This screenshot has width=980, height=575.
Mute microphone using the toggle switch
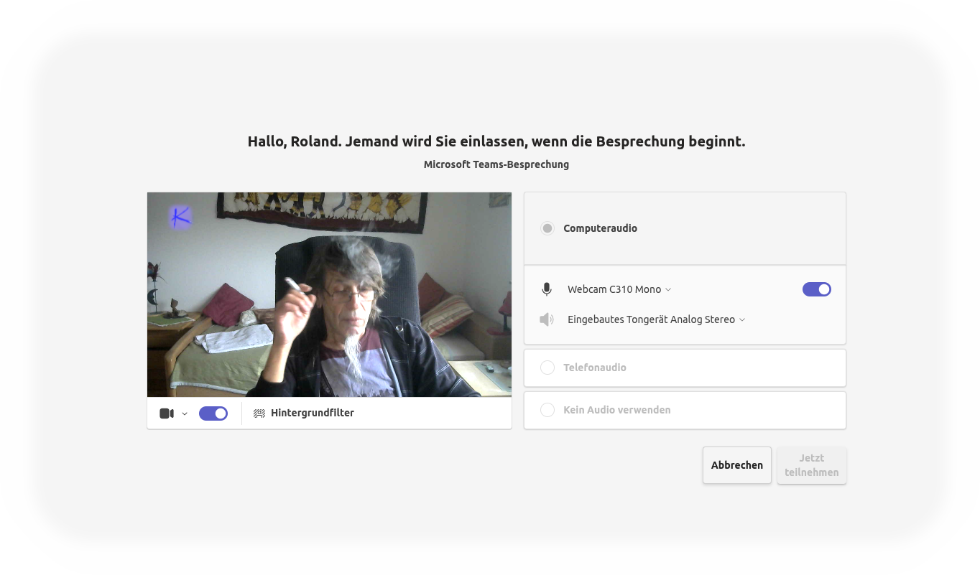tap(816, 289)
